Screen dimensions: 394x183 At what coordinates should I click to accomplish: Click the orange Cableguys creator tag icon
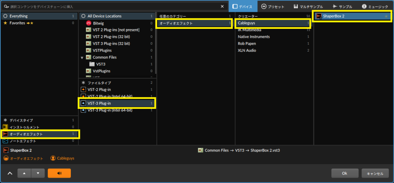coord(53,158)
